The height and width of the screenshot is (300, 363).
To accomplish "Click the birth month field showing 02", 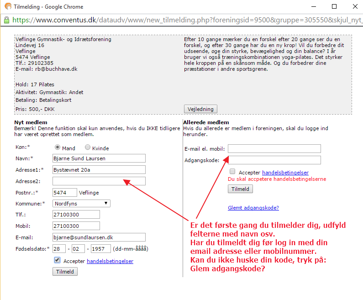I will point(78,248).
